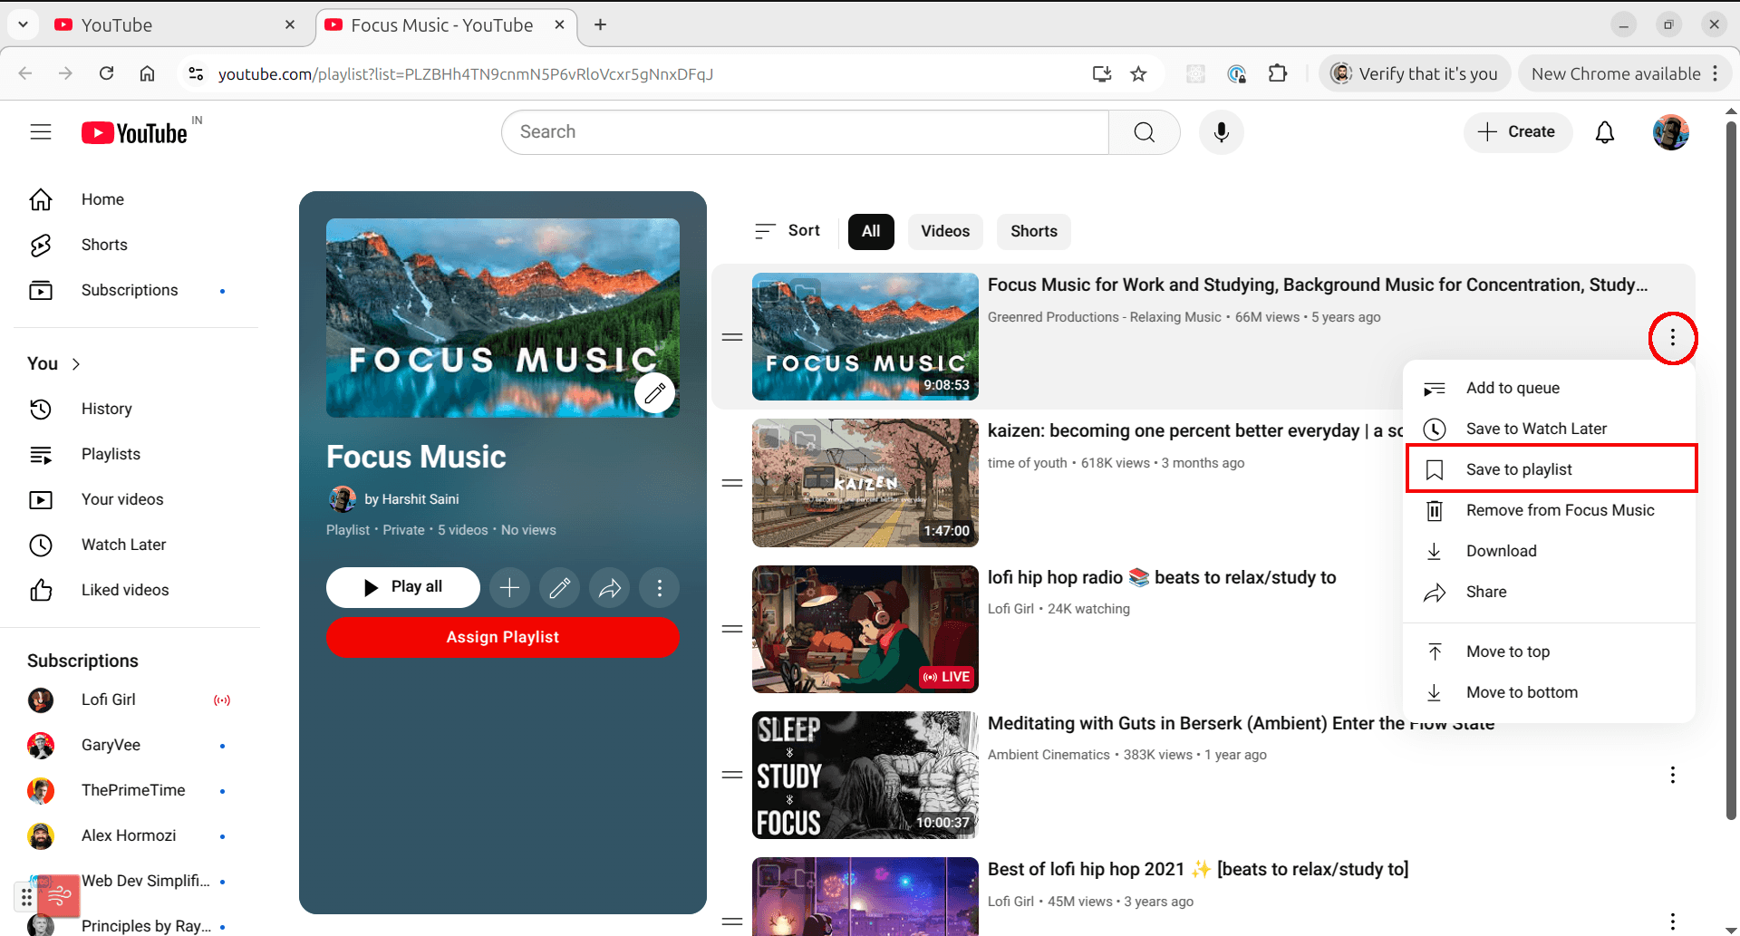Choose Save to playlist
This screenshot has width=1740, height=936.
coord(1549,469)
